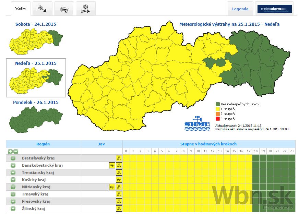Image resolution: width=299 pixels, height=214 pixels.
Task: Click the Banskobystrický kraj region name
Action: 42,165
